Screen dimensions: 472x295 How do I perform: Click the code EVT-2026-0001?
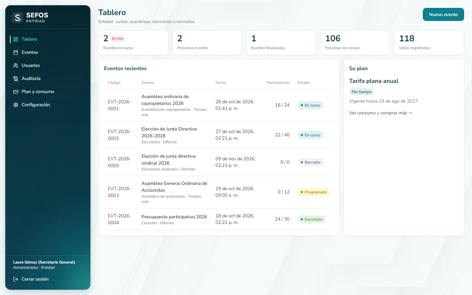pos(119,105)
